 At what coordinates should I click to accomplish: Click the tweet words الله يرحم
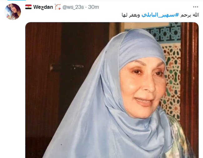coord(190,15)
